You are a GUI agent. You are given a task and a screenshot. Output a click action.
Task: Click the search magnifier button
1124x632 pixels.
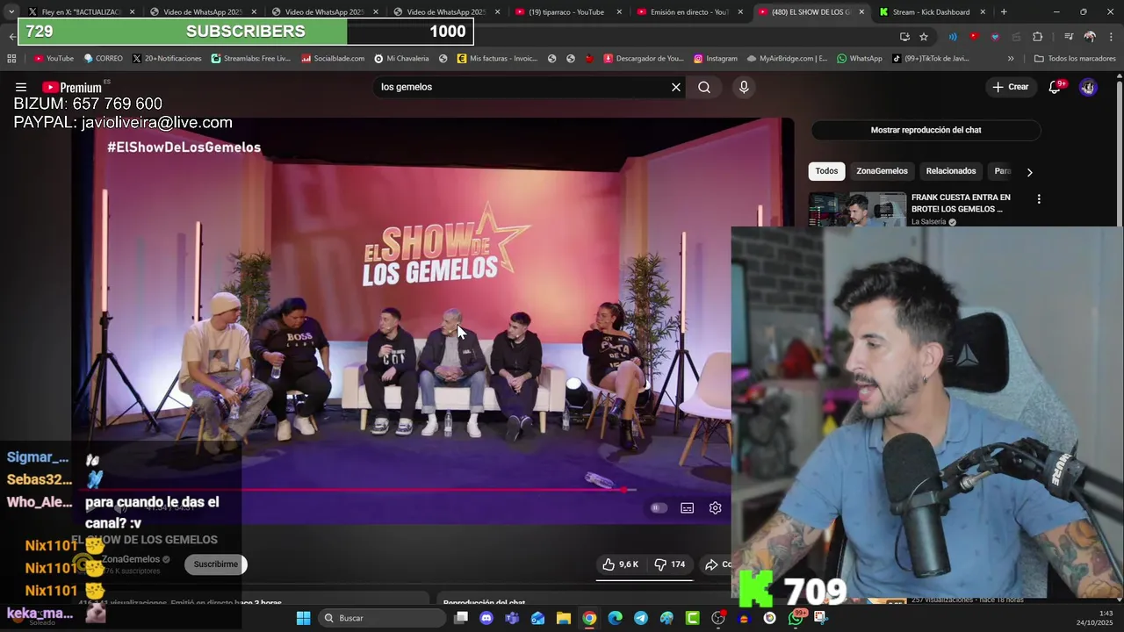pyautogui.click(x=704, y=87)
